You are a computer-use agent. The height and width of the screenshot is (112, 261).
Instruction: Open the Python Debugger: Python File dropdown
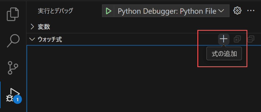(x=172, y=11)
